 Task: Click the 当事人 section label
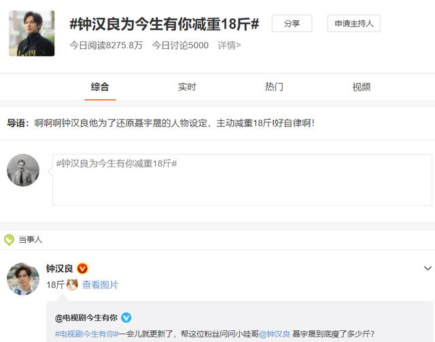point(30,239)
